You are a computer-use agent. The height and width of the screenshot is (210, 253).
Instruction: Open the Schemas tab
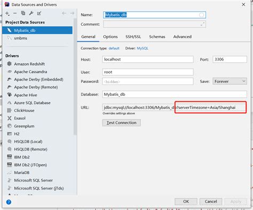(x=157, y=37)
